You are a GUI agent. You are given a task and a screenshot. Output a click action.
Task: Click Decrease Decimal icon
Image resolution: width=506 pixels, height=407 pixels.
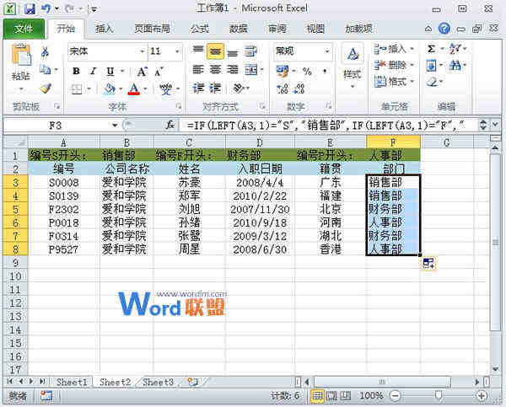click(299, 88)
